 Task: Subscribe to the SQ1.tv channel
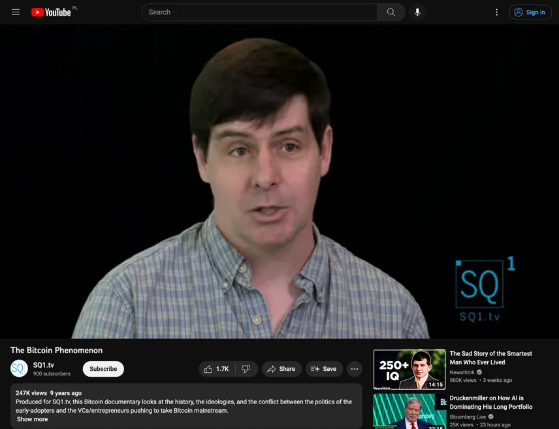(x=103, y=369)
